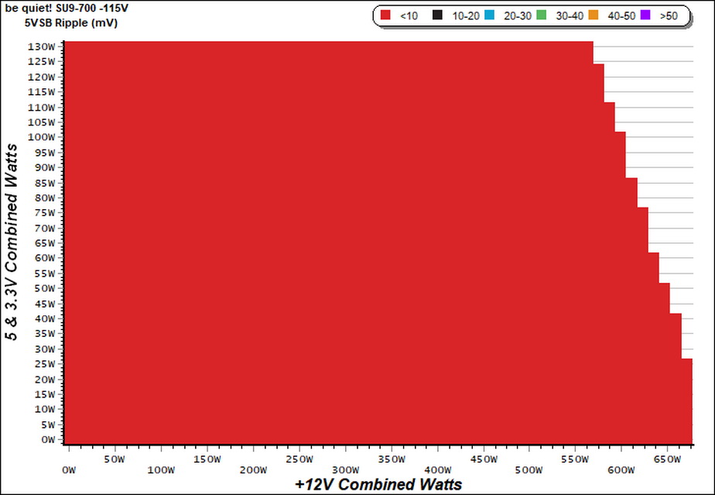The width and height of the screenshot is (715, 495).
Task: Click the '30W' y-axis label
Action: click(45, 349)
